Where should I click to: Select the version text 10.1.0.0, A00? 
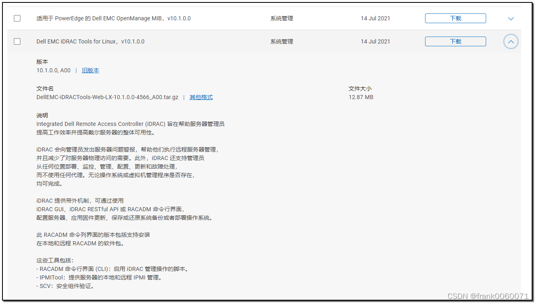[53, 70]
